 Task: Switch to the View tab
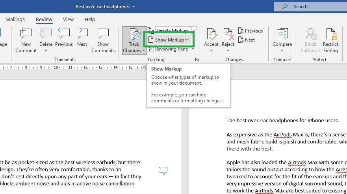click(x=68, y=19)
